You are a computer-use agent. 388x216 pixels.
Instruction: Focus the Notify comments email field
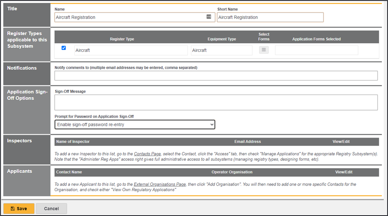pyautogui.click(x=216, y=76)
